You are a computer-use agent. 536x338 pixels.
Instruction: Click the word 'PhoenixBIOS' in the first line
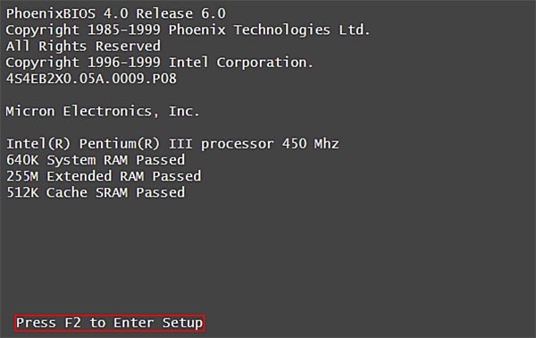(51, 13)
